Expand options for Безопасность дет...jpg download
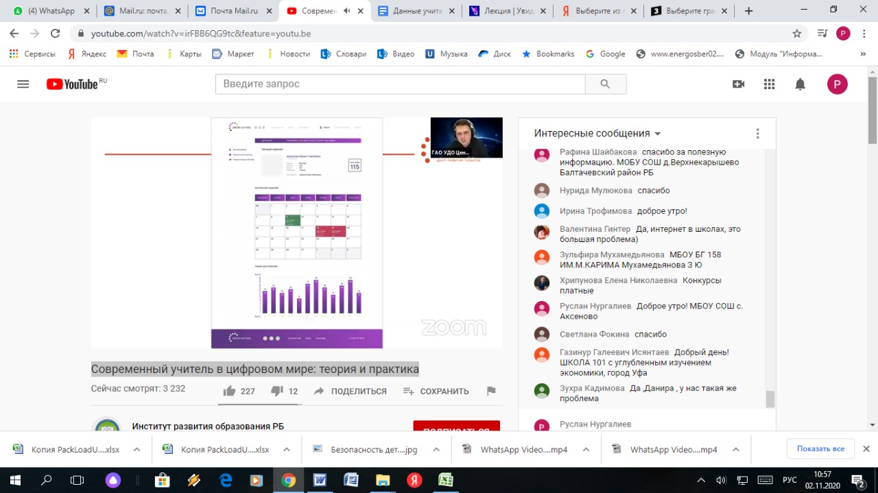This screenshot has width=878, height=493. pos(436,450)
